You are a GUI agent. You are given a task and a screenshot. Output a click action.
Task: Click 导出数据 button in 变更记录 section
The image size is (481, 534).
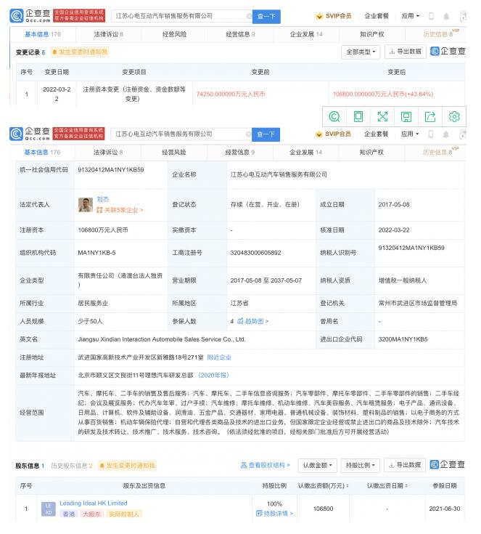coord(405,52)
